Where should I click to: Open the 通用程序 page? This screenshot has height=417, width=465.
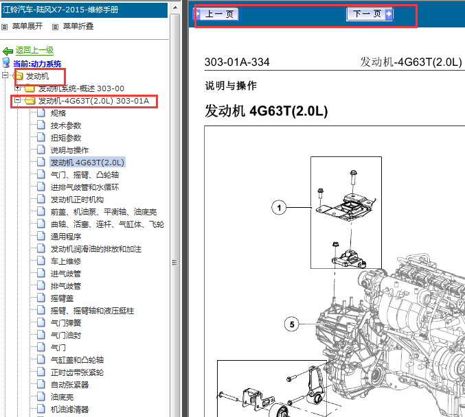66,237
